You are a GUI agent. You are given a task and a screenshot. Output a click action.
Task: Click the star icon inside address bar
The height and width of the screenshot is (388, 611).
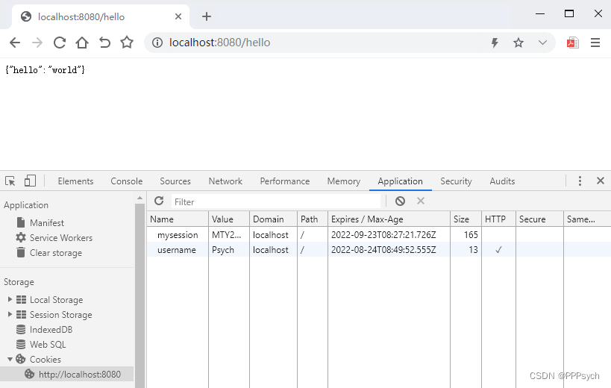518,43
